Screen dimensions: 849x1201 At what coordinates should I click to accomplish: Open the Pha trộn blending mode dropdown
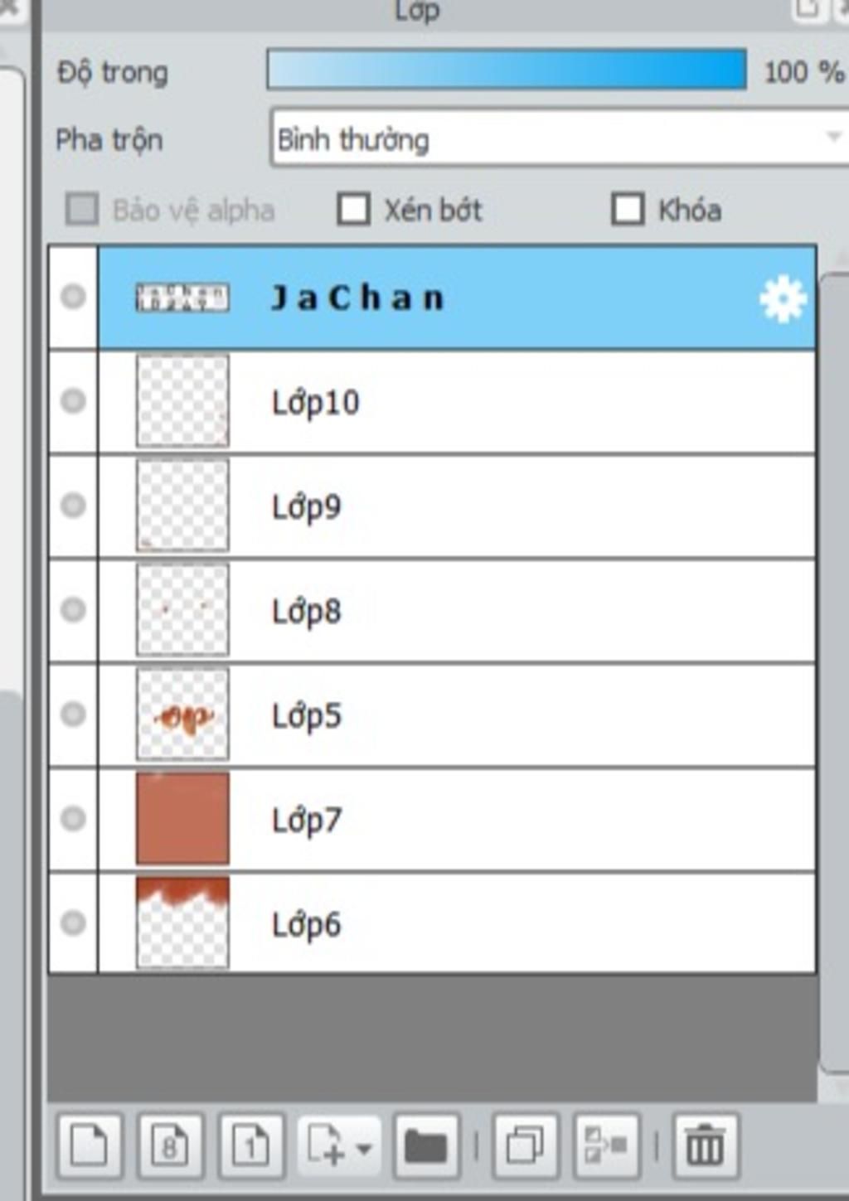pyautogui.click(x=559, y=138)
